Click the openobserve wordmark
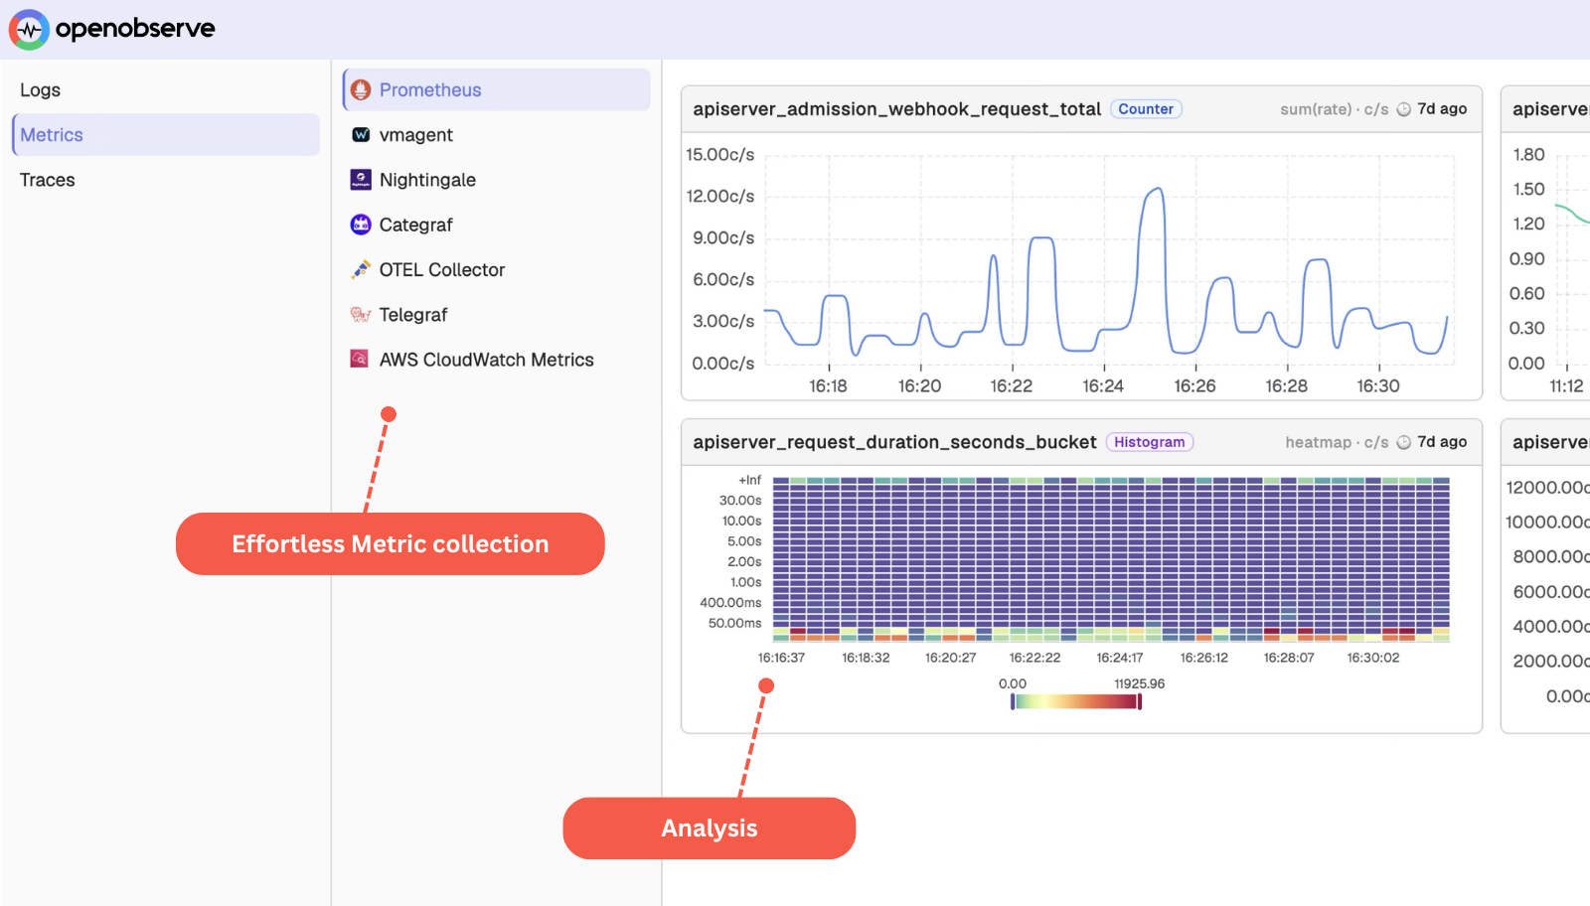Viewport: 1590px width, 906px height. click(135, 29)
